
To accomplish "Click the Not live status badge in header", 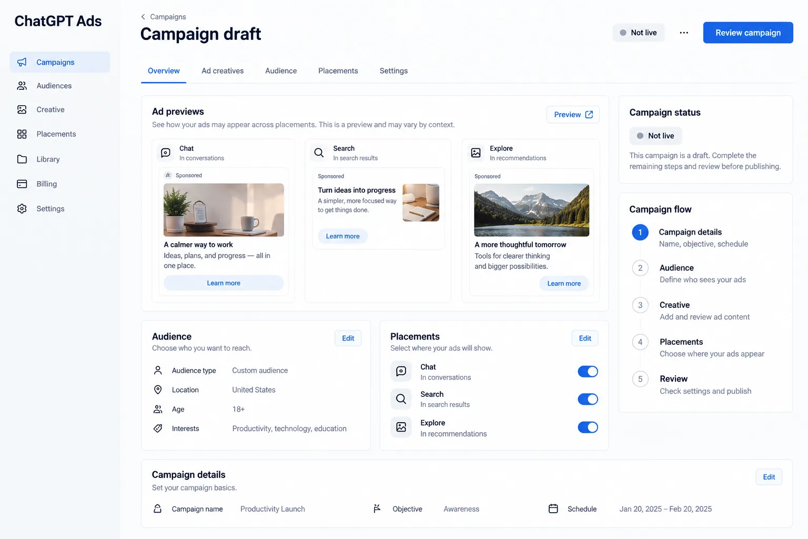I will click(x=639, y=33).
